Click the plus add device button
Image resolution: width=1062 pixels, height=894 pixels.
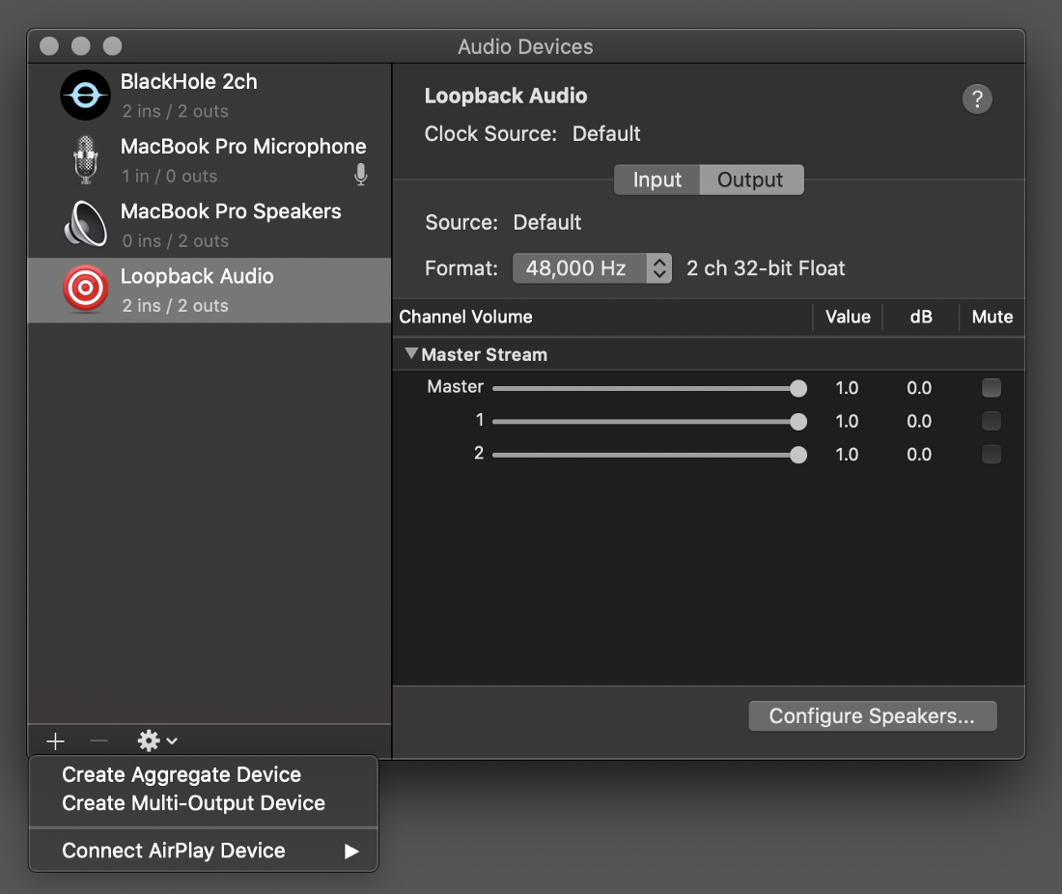pos(56,740)
